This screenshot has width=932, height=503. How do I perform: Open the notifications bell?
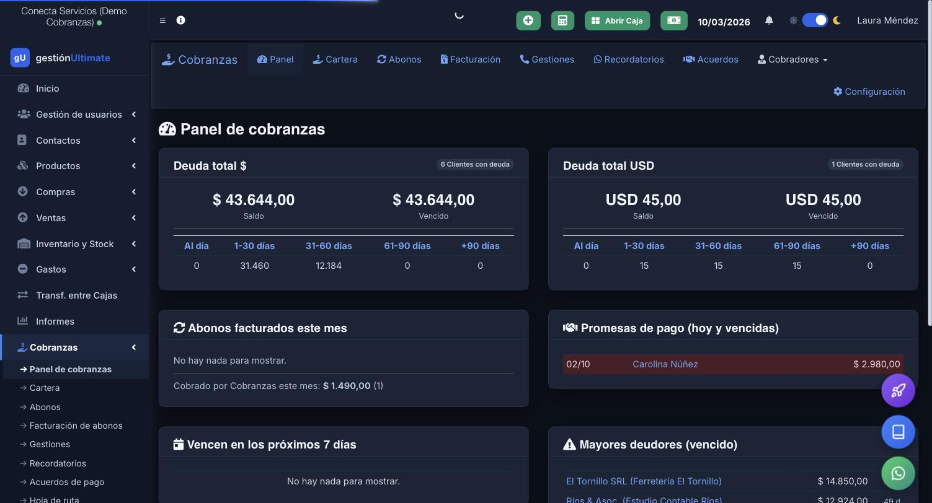pos(769,20)
